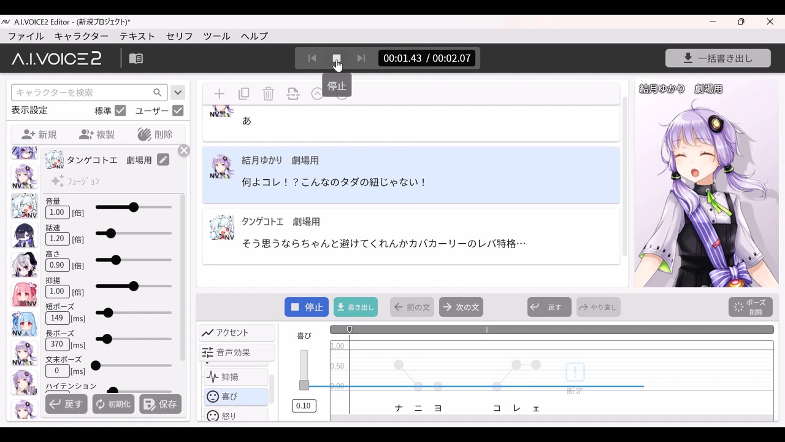Open the ファイル menu
The width and height of the screenshot is (785, 442).
[26, 36]
